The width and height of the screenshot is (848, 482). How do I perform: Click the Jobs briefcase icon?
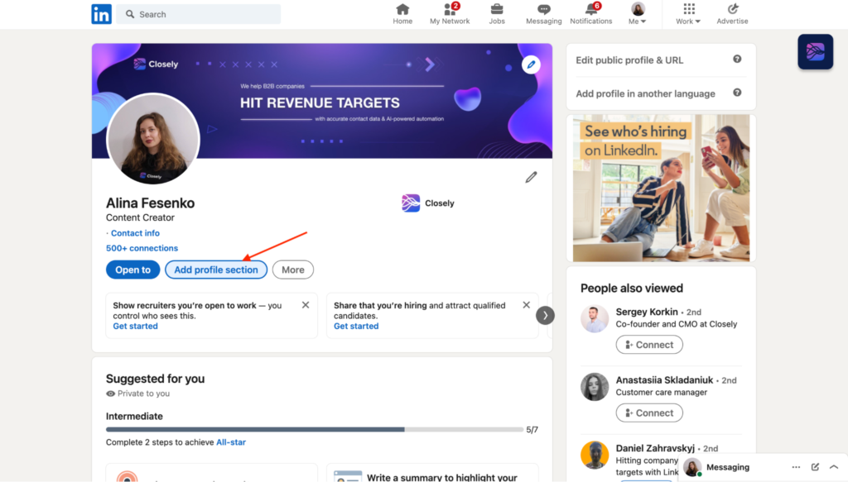497,10
